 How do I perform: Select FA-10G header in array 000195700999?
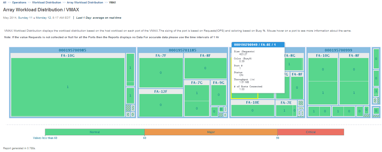[x=323, y=56]
